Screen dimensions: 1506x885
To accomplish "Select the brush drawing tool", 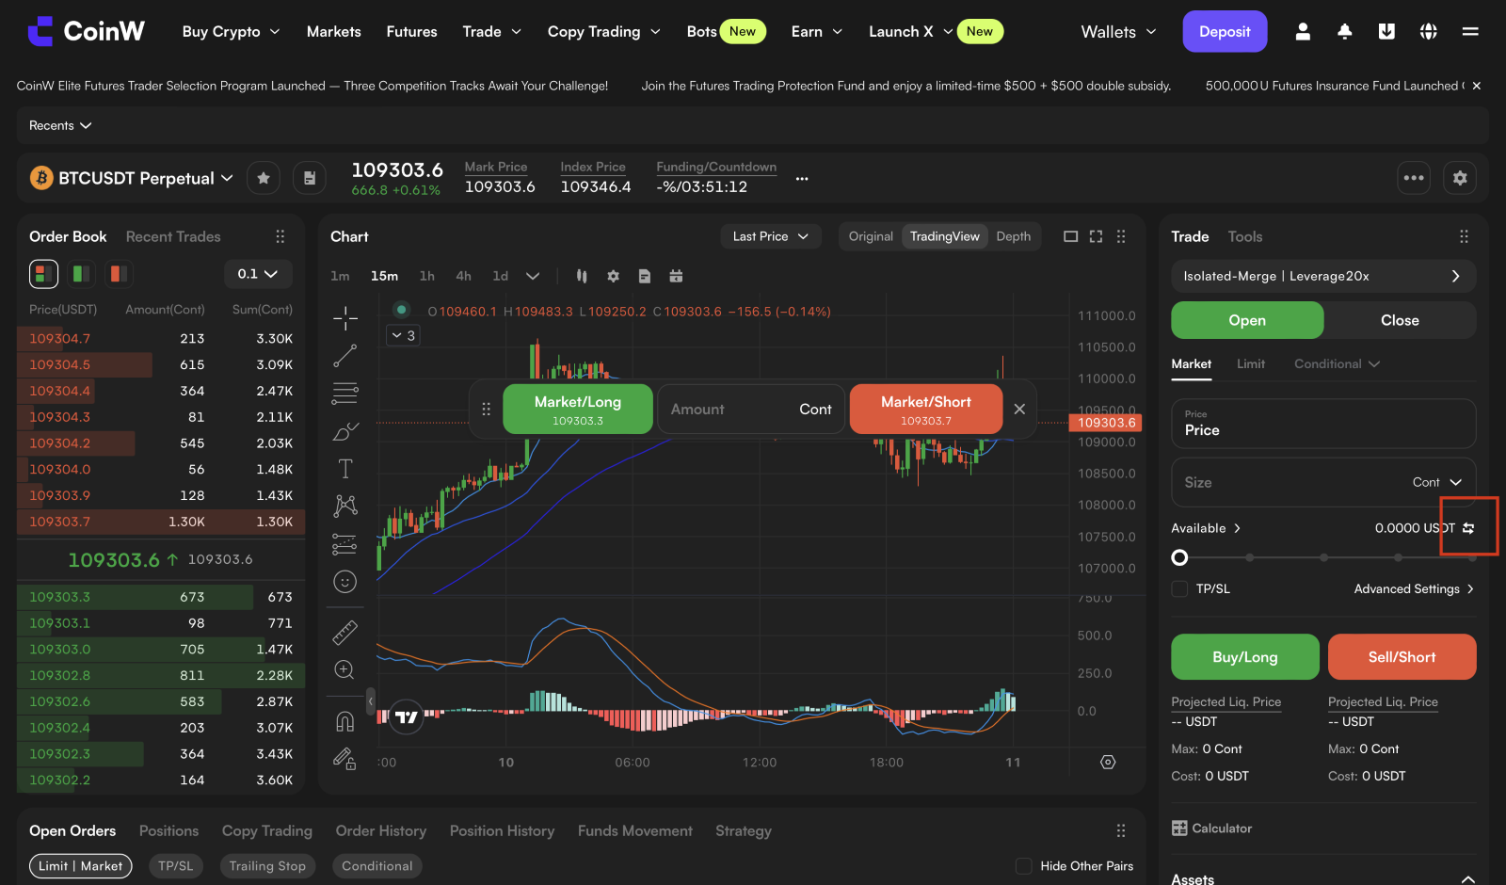I will (345, 431).
